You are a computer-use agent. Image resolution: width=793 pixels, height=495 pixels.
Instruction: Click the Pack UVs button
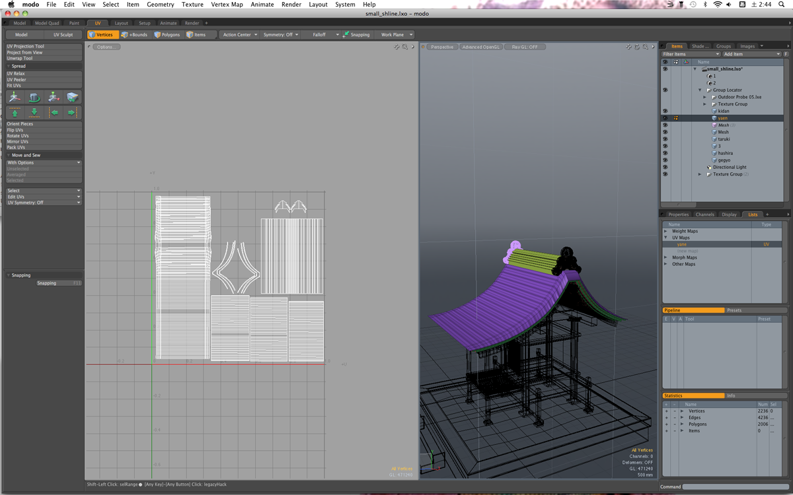17,147
